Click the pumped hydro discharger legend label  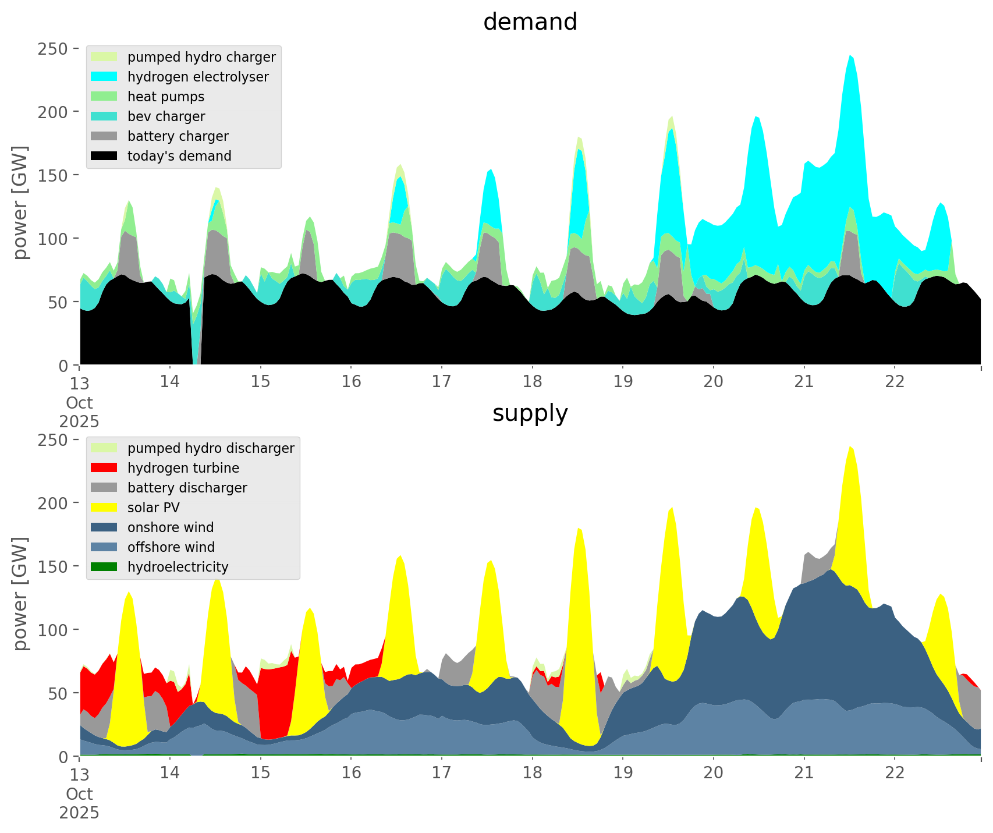click(x=211, y=448)
